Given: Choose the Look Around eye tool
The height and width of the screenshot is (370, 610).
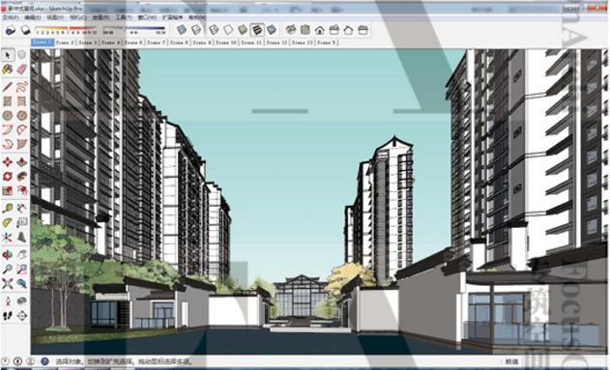Looking at the screenshot, I should (22, 300).
